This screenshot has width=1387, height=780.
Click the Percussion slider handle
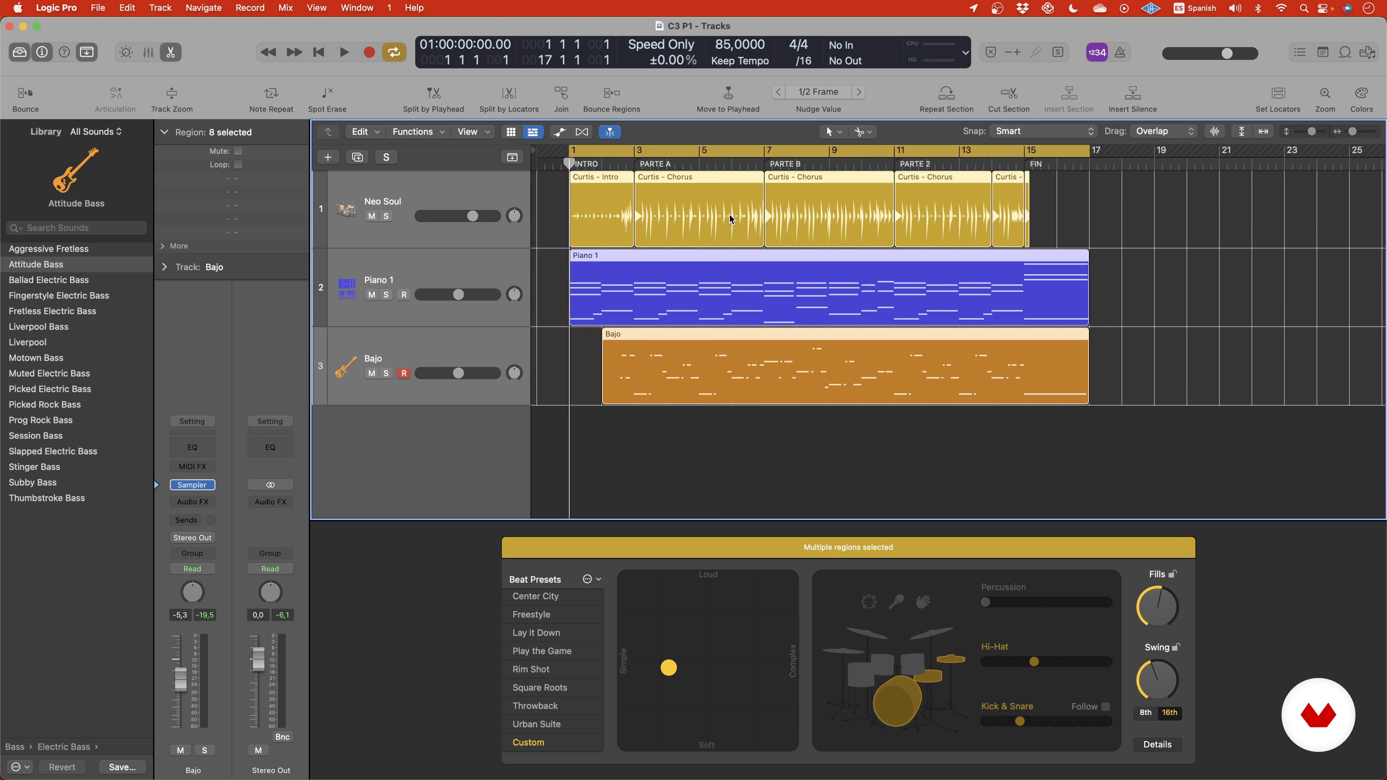tap(985, 602)
